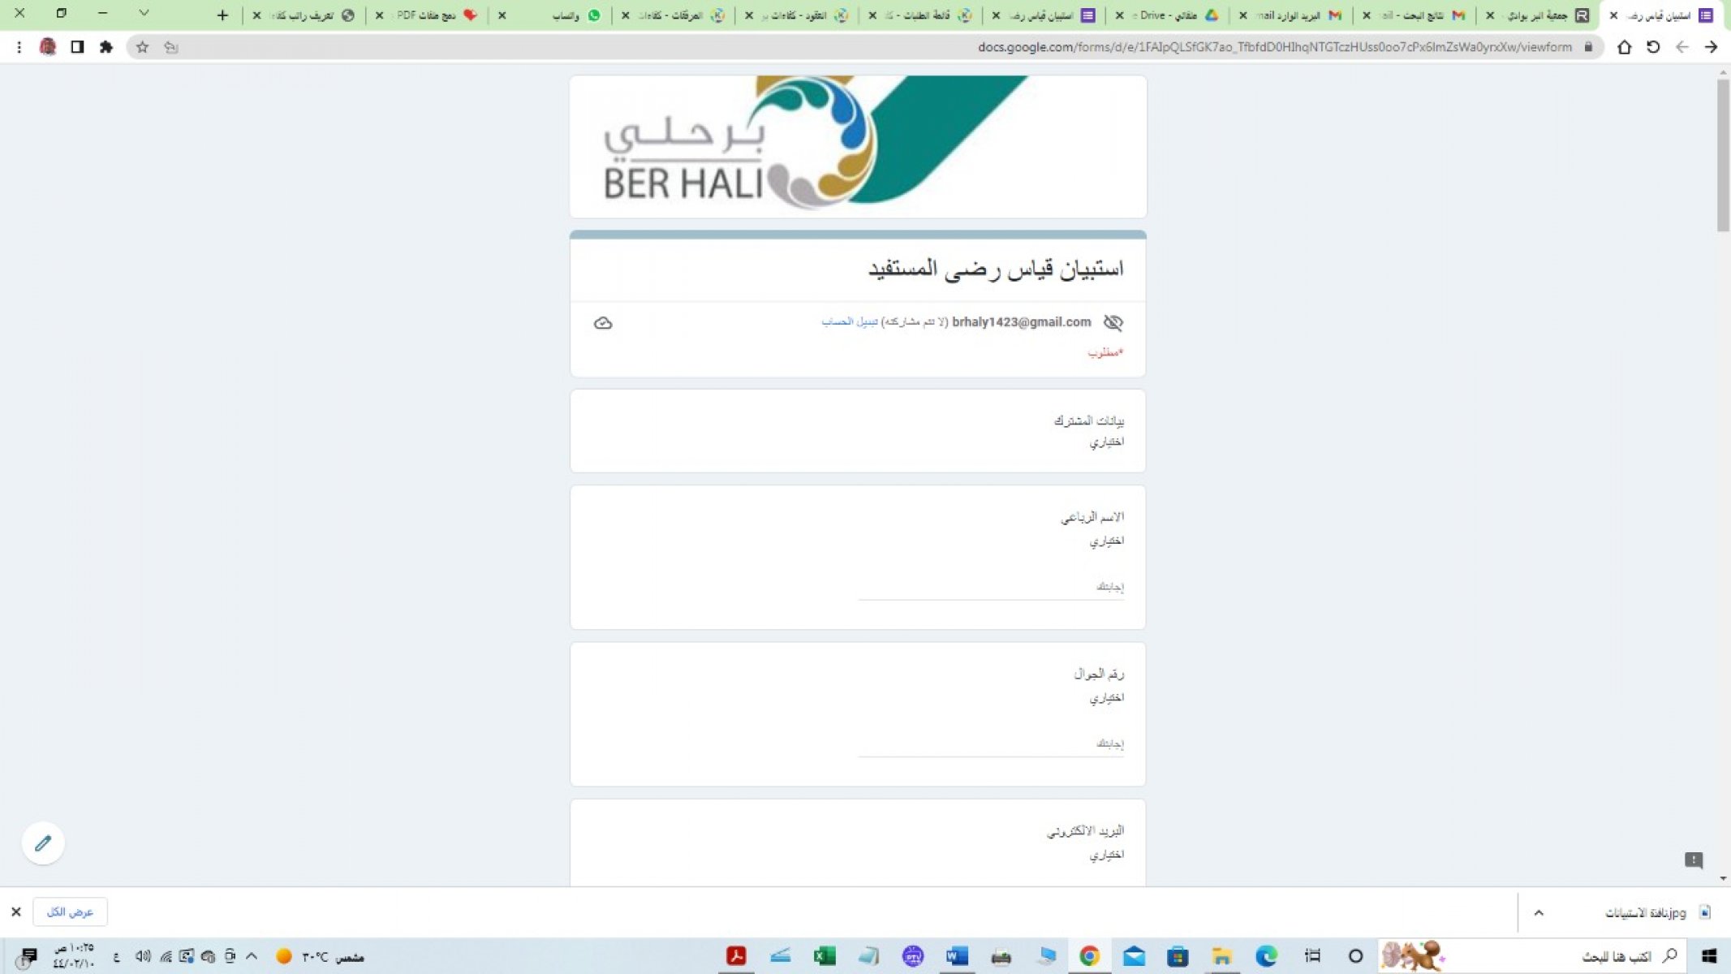Switch to Chrome icon on taskbar

[x=1089, y=956]
